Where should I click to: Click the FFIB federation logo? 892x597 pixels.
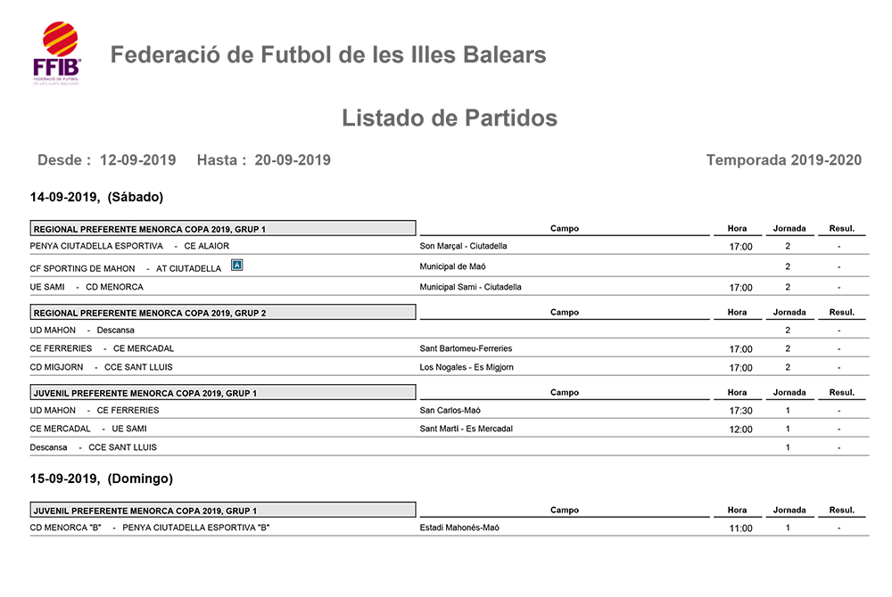[x=60, y=53]
